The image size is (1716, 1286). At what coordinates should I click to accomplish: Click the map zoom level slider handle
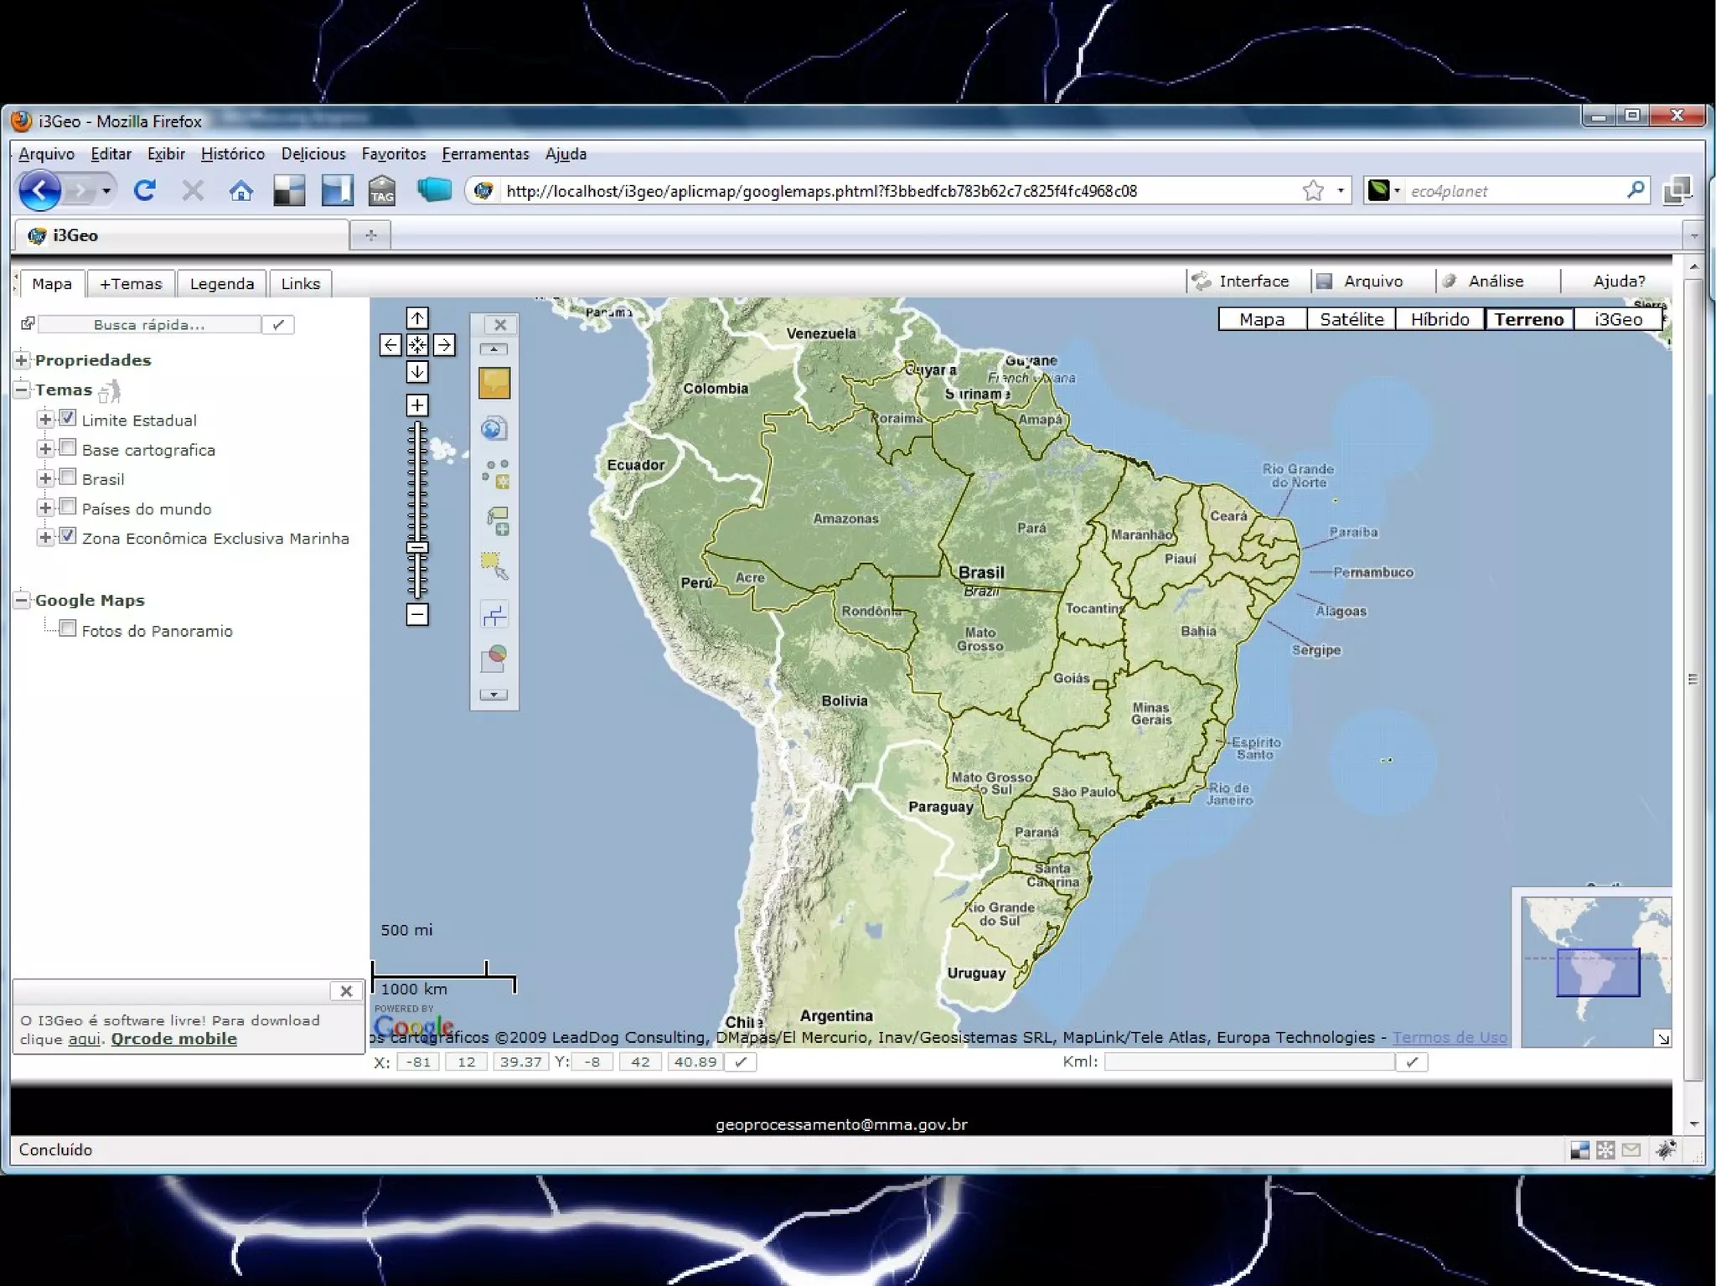(417, 548)
